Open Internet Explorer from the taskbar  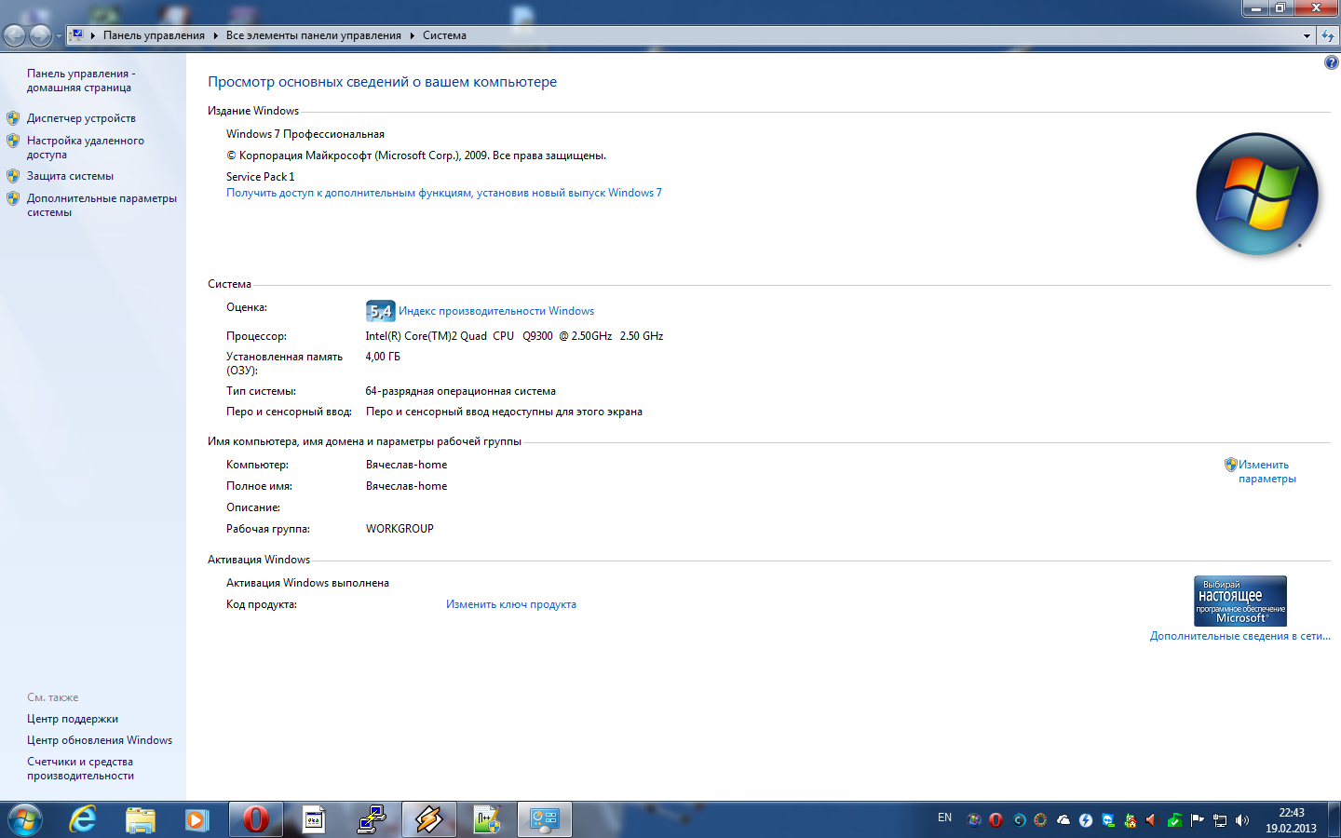[83, 819]
